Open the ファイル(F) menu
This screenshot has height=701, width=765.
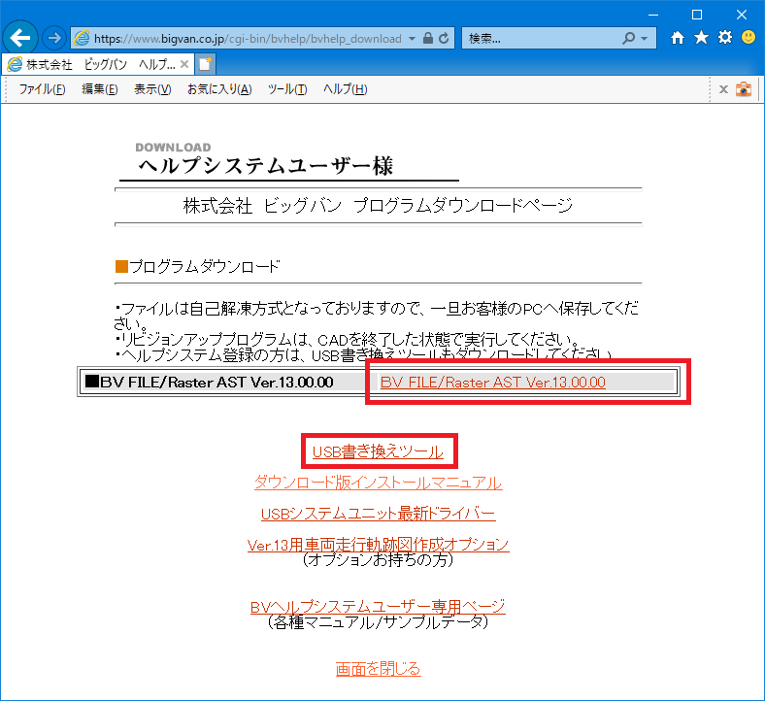[42, 88]
